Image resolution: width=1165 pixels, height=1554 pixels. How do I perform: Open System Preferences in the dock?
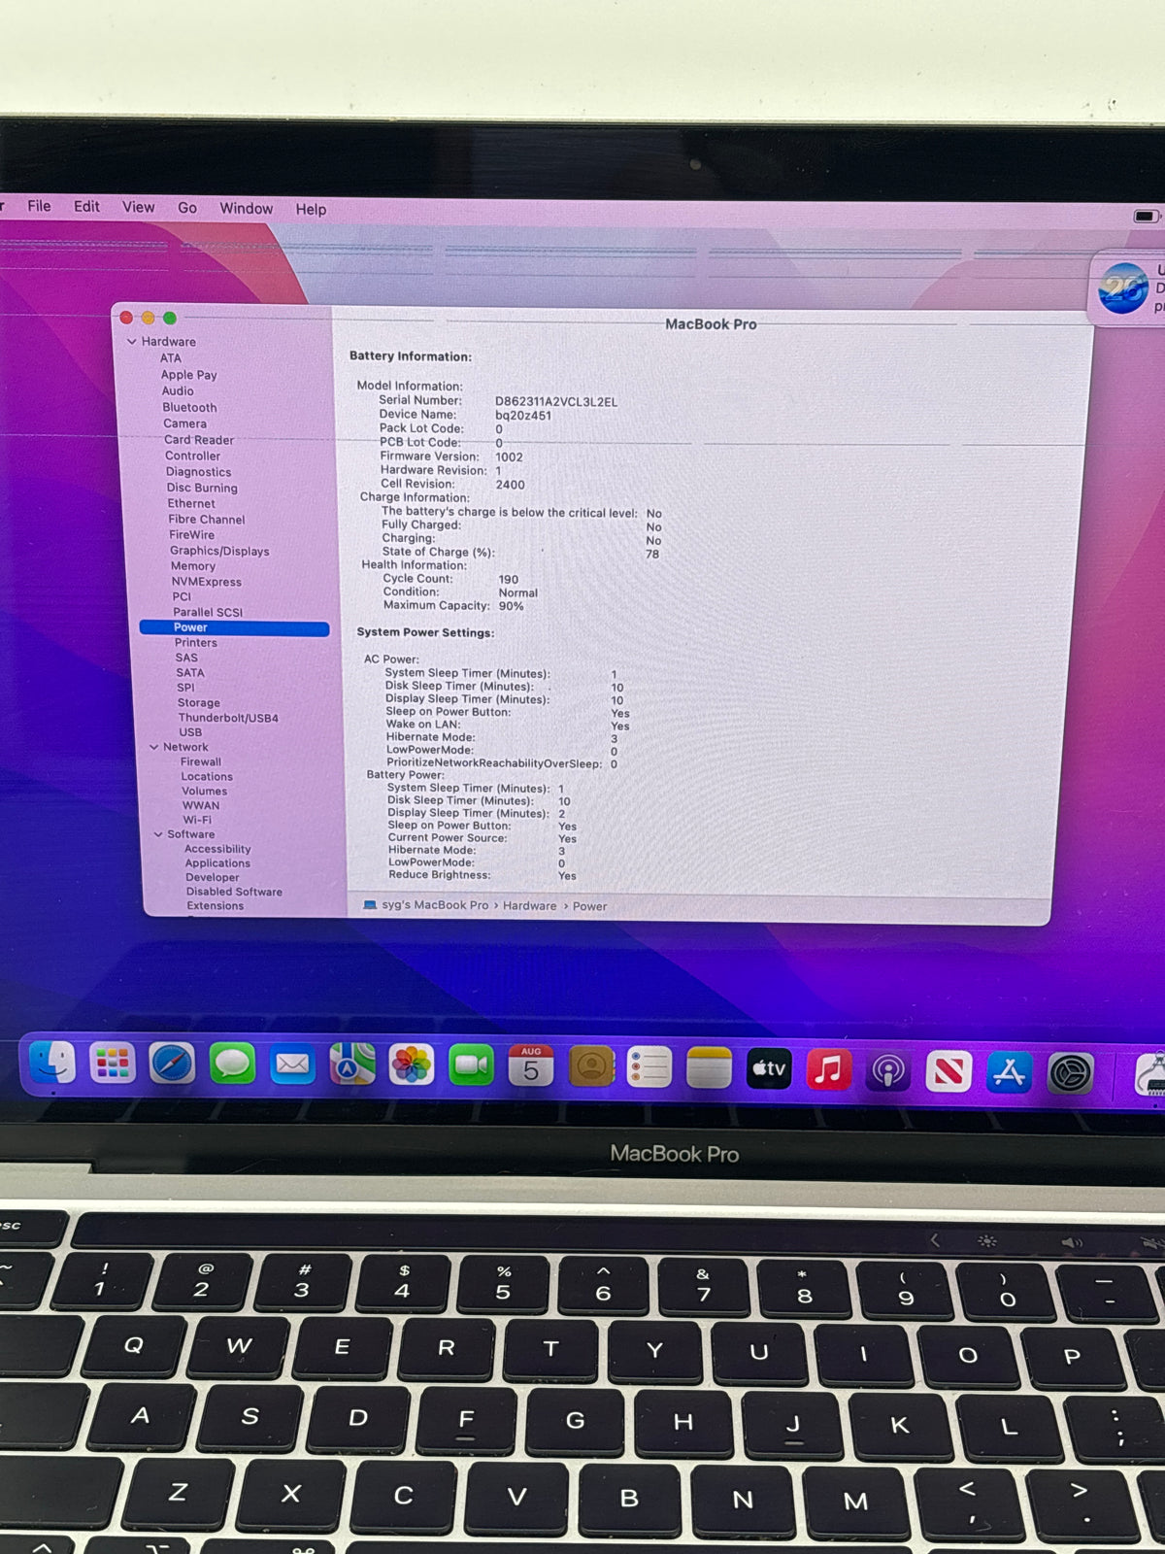coord(1071,1074)
